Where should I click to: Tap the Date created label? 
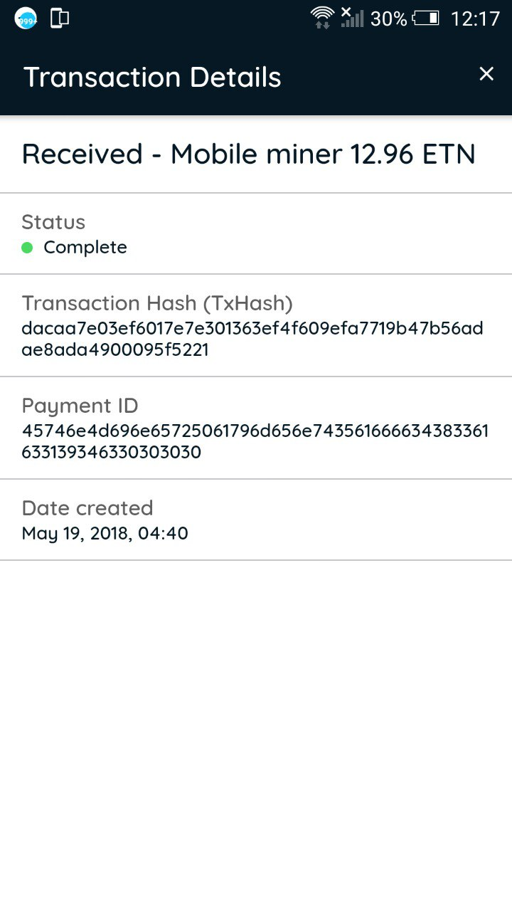[x=87, y=508]
